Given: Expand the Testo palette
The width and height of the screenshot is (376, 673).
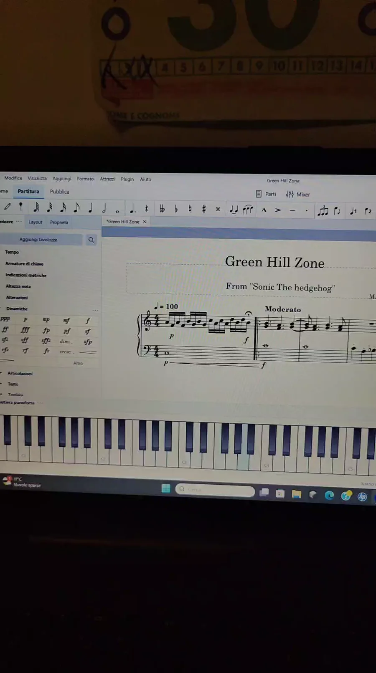Looking at the screenshot, I should coord(13,384).
